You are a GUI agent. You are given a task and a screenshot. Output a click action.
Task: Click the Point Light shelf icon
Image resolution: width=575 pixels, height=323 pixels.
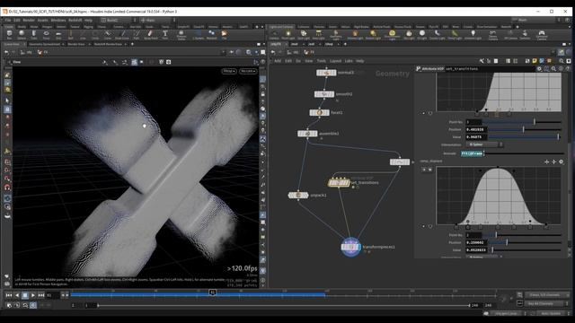287,35
